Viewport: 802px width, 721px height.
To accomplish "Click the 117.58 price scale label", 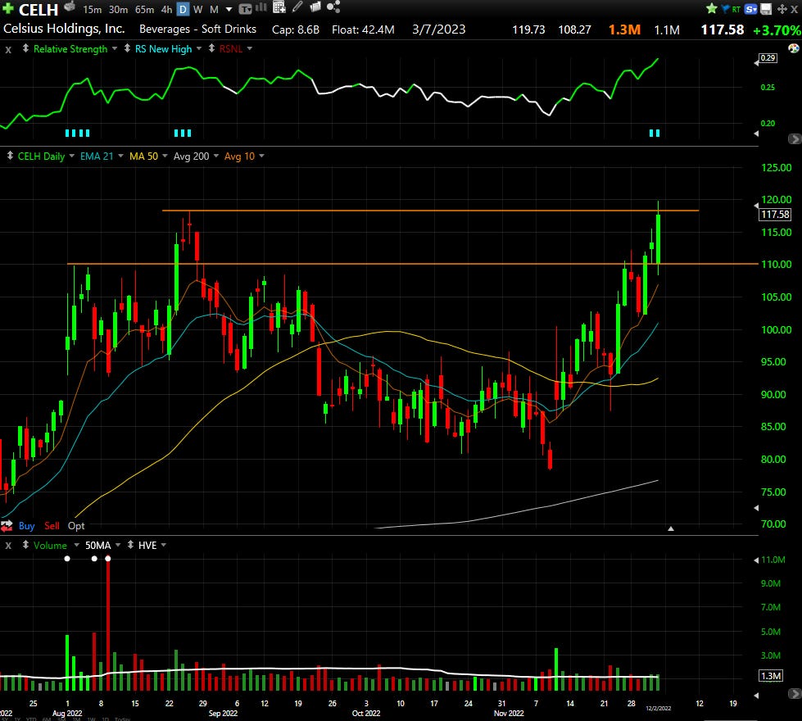I will [776, 215].
